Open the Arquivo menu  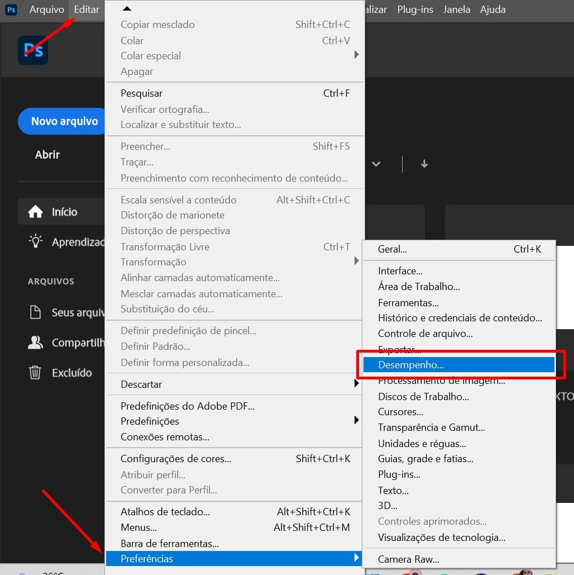[x=46, y=9]
